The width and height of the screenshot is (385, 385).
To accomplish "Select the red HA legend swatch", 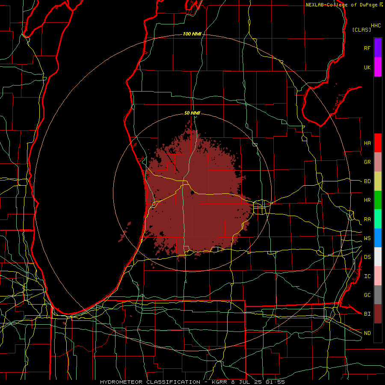I will (x=378, y=143).
